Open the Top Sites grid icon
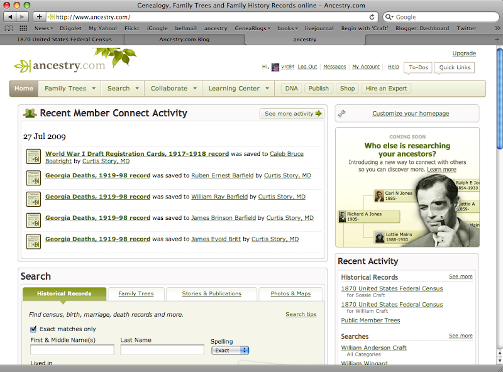Screen dimensions: 503x372 (x=23, y=28)
